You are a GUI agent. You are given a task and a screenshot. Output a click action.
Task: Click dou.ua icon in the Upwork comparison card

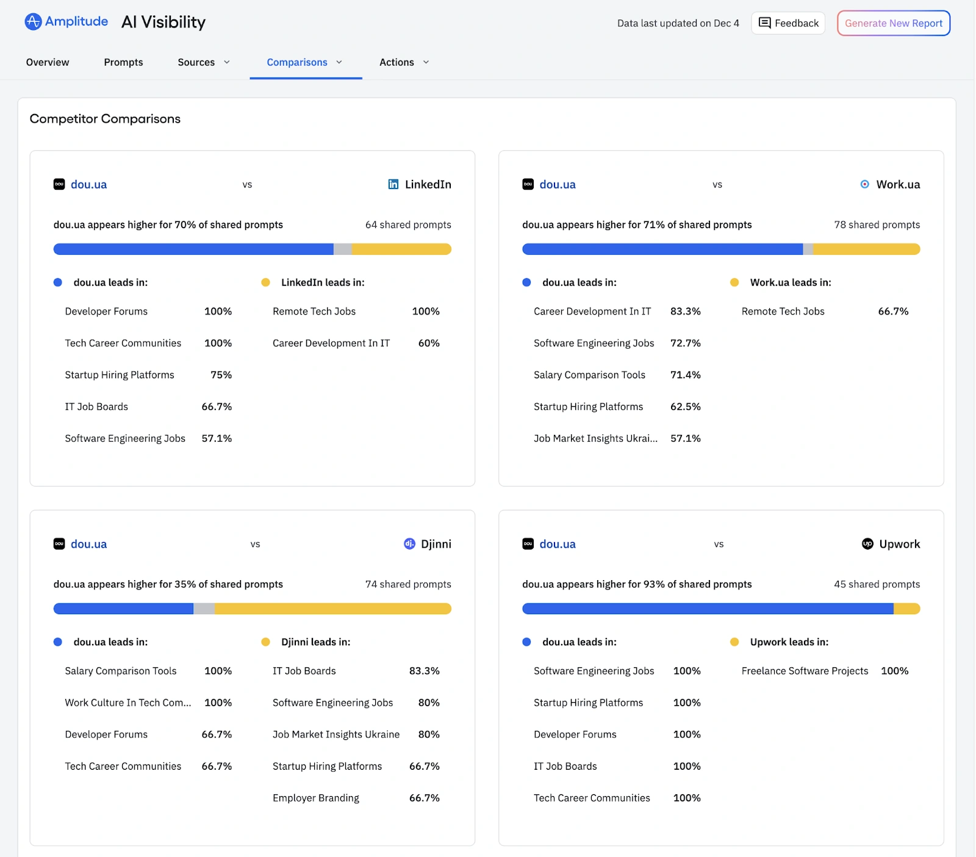point(528,543)
